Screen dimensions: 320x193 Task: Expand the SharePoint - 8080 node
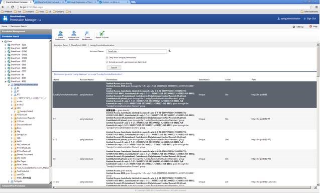click(6, 78)
